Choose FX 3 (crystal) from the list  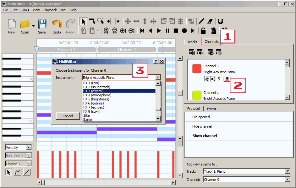(119, 91)
